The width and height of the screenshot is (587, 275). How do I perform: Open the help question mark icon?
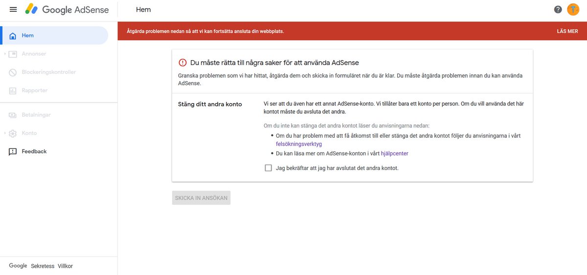pos(558,10)
